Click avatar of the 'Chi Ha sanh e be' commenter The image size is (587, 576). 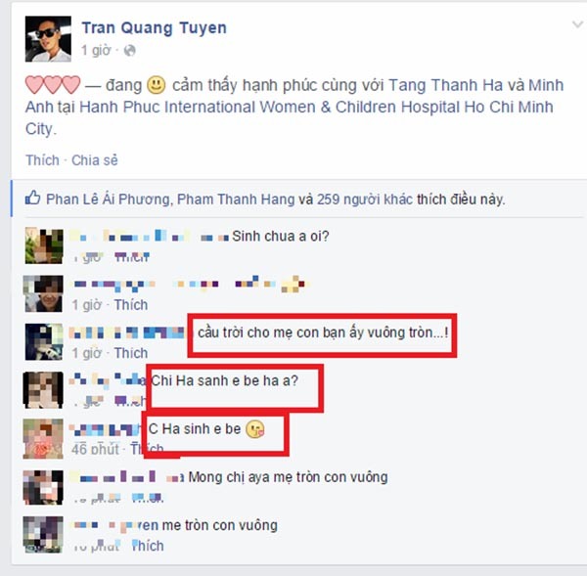[x=43, y=389]
